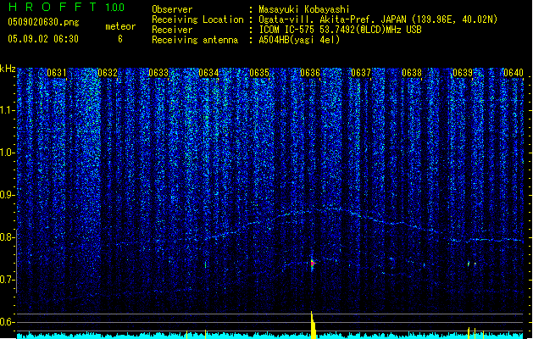
Task: Click the 0.8 kHz axis label
Action: tap(8, 237)
